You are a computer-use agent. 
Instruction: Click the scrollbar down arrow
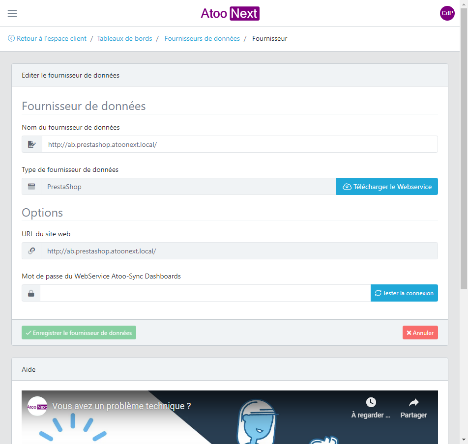(464, 440)
